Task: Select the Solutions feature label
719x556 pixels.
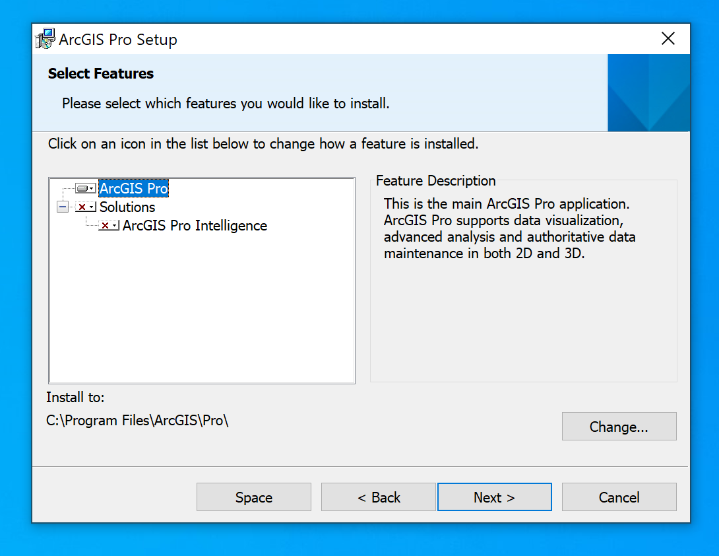Action: pos(127,207)
